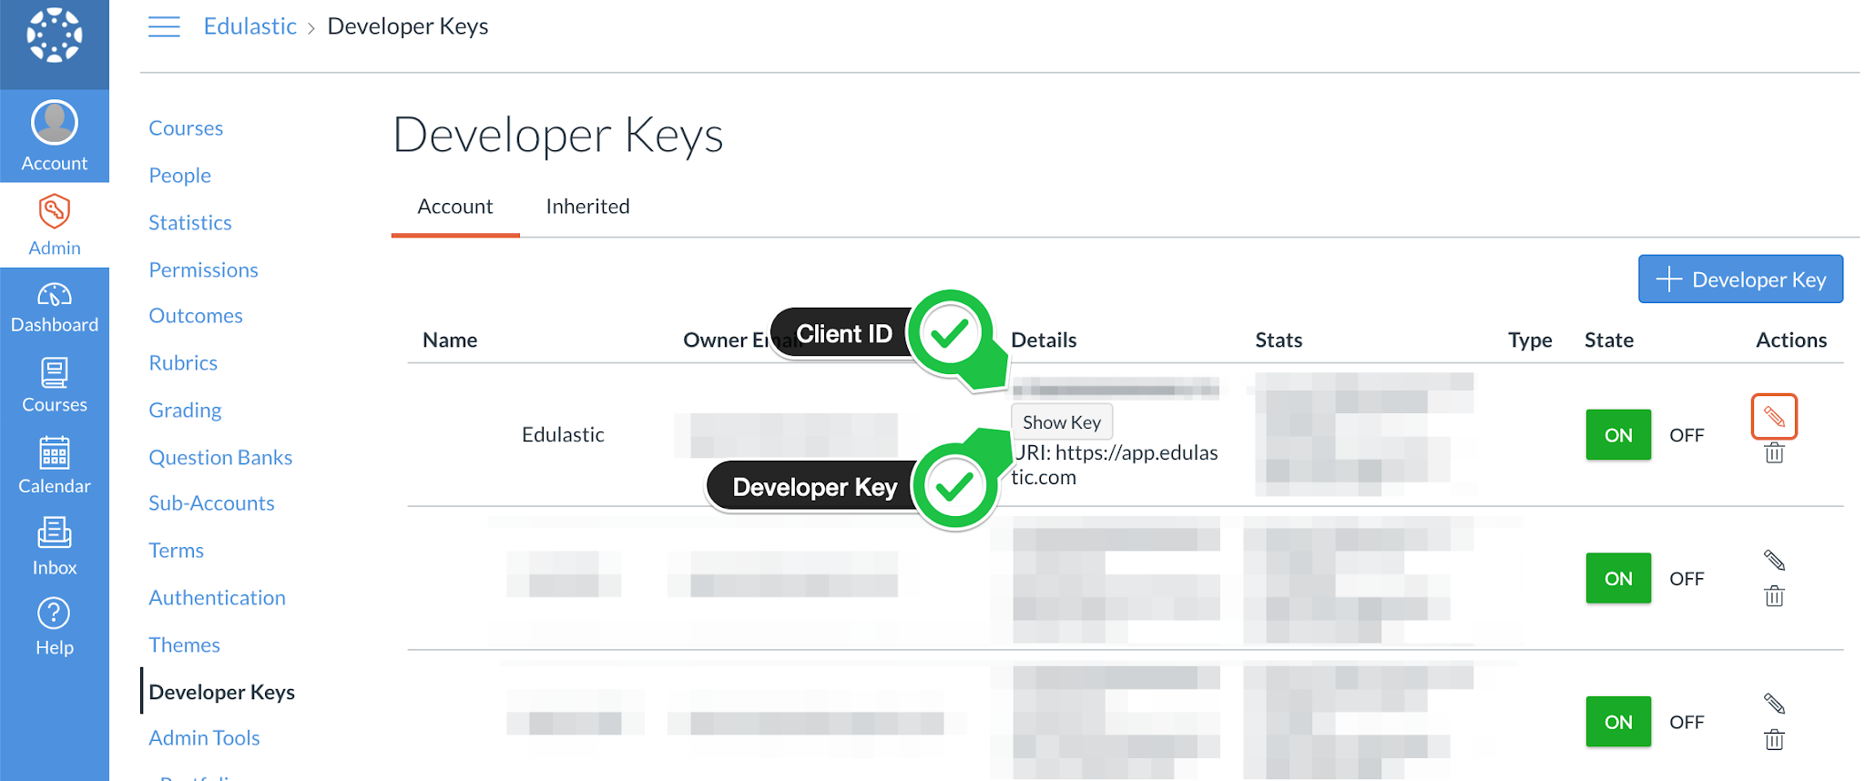Click the State column header
The height and width of the screenshot is (781, 1865).
[x=1608, y=340]
